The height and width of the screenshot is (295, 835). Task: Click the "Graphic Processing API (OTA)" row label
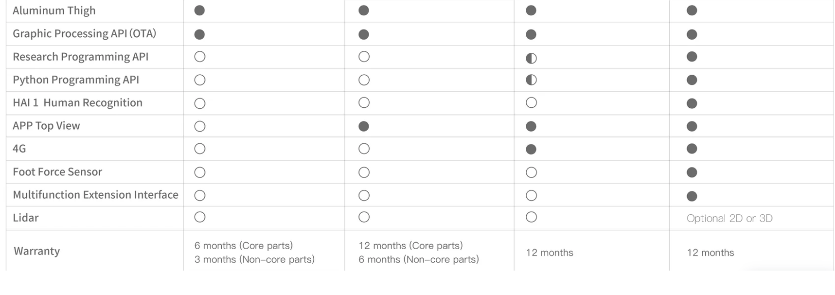click(x=84, y=34)
